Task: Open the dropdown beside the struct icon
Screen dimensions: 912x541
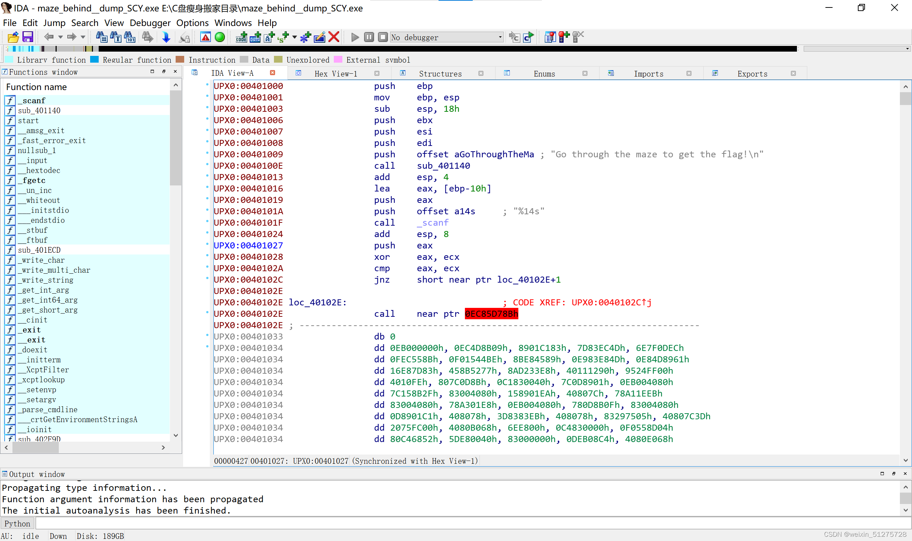Action: coord(294,37)
